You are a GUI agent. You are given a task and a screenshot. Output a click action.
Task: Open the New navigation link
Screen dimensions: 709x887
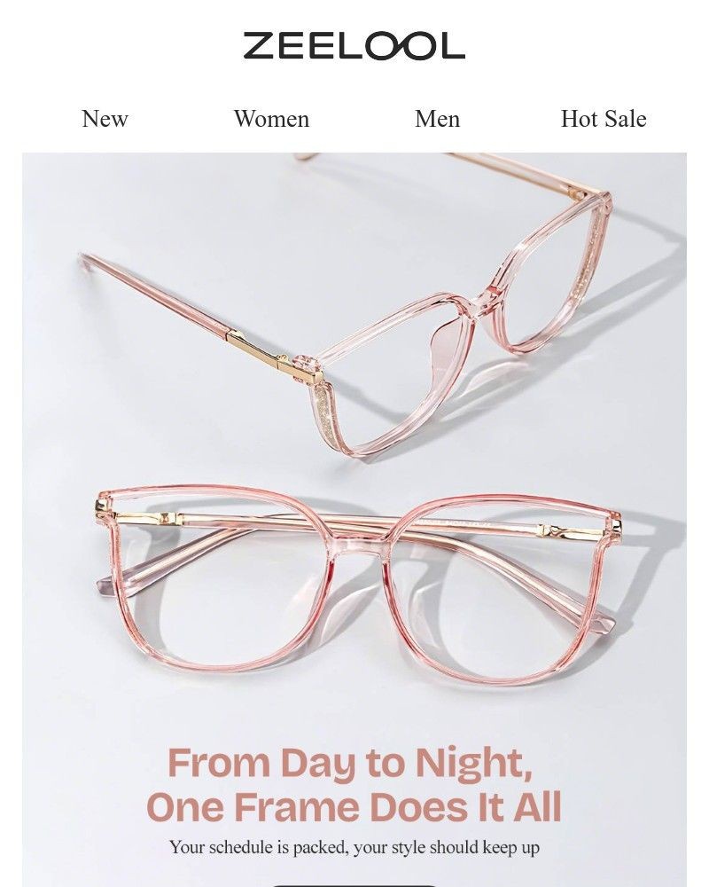point(105,119)
